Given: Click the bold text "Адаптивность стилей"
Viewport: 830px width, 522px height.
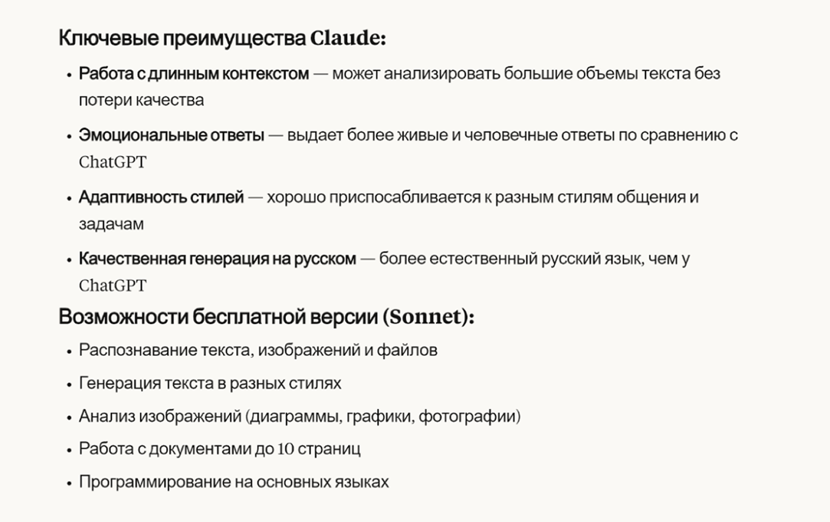Looking at the screenshot, I should (161, 197).
